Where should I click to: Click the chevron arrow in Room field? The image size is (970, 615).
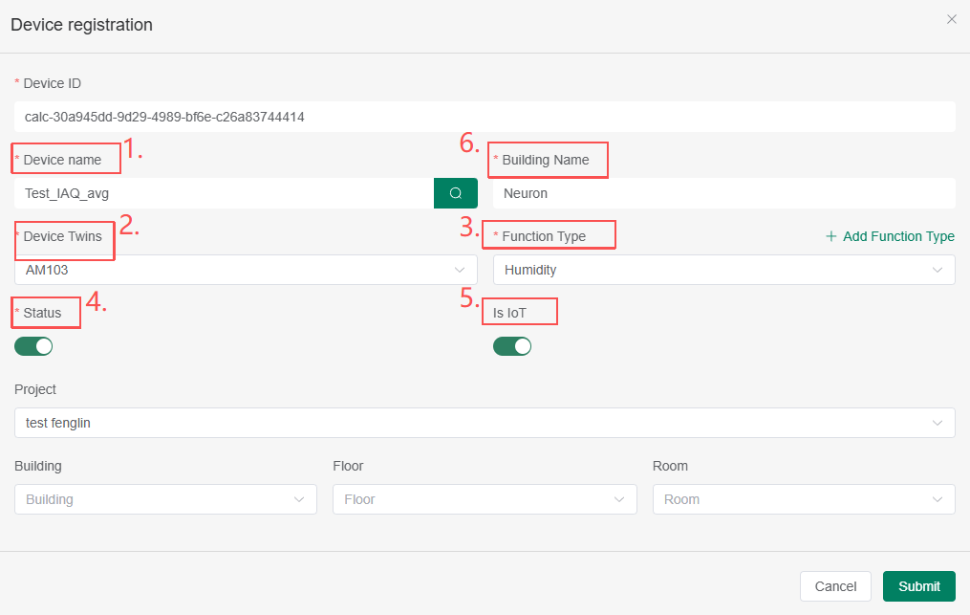937,499
